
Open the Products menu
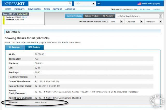(19, 9)
